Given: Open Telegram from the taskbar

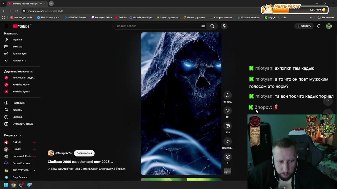Looking at the screenshot, I should 29,185.
